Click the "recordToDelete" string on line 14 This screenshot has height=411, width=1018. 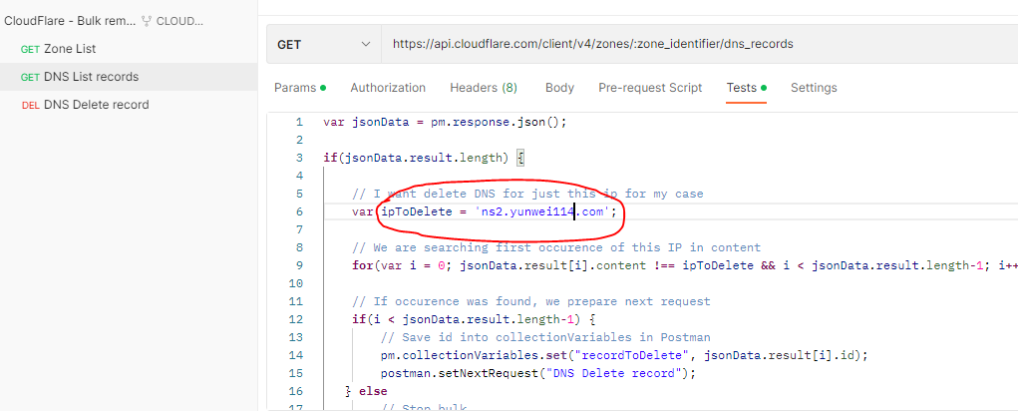(634, 355)
